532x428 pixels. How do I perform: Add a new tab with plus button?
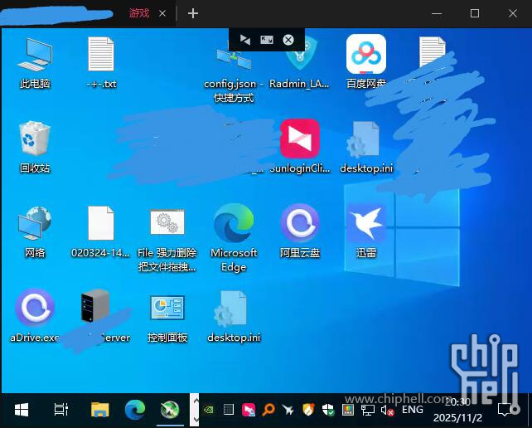(193, 13)
